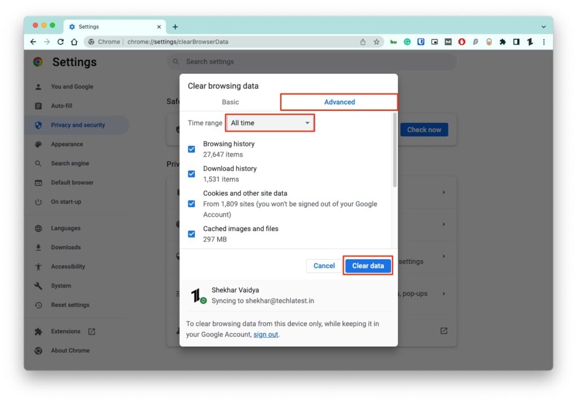577x402 pixels.
Task: Click the Grammarly extension icon
Action: coord(407,42)
